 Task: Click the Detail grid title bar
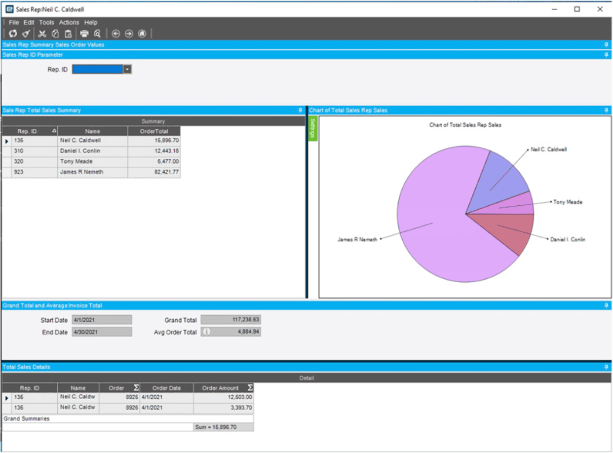tap(306, 378)
